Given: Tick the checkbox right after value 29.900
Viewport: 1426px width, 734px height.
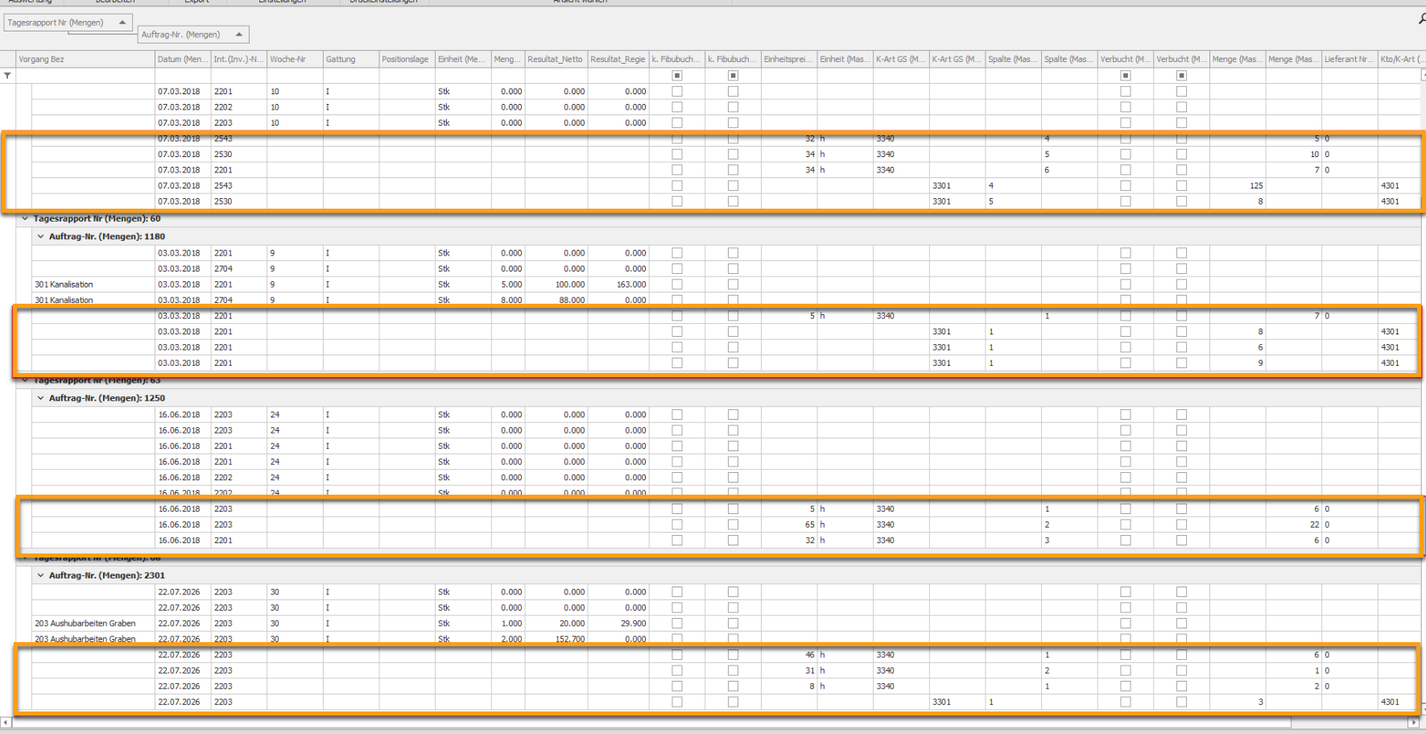Looking at the screenshot, I should 677,624.
